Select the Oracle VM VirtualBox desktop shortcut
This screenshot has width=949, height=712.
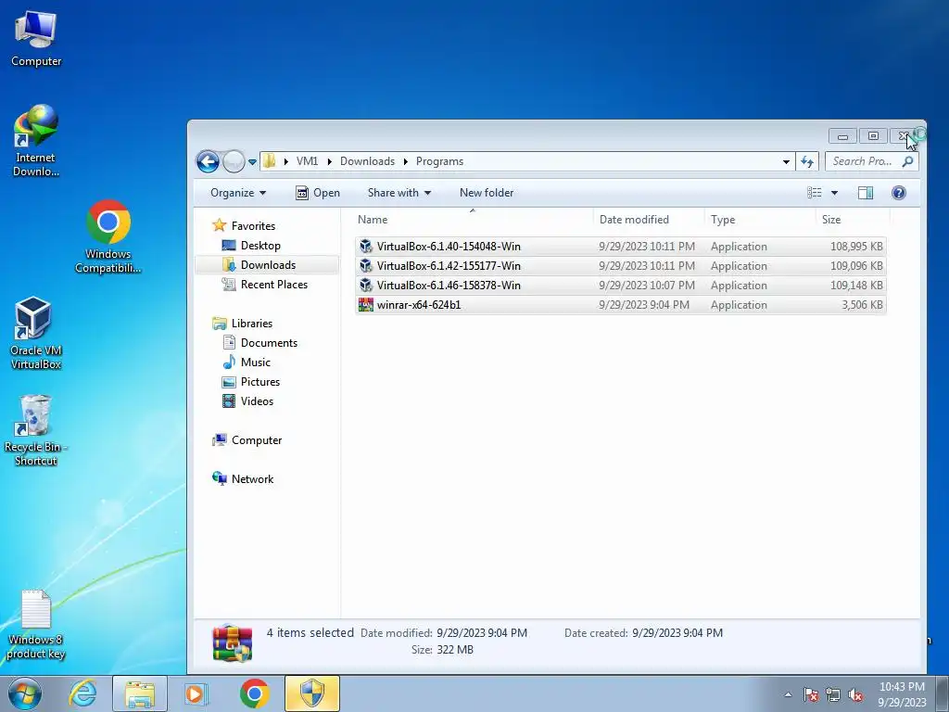pyautogui.click(x=36, y=333)
